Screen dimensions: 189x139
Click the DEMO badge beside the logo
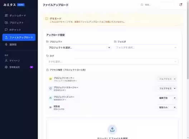click(21, 5)
